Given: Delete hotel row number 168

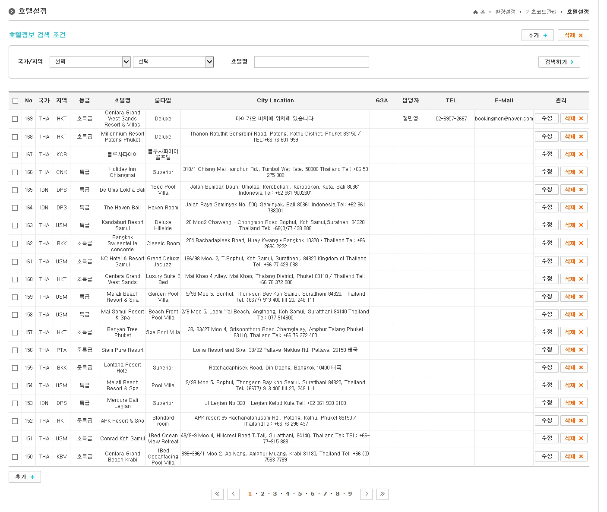Looking at the screenshot, I should pos(574,136).
